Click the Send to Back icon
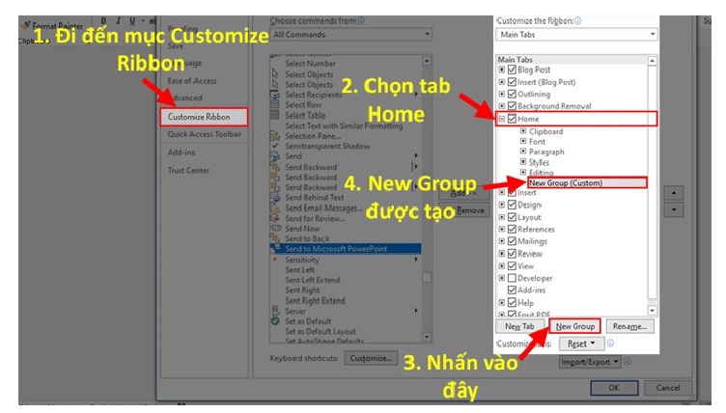Image resolution: width=726 pixels, height=413 pixels. pyautogui.click(x=276, y=238)
